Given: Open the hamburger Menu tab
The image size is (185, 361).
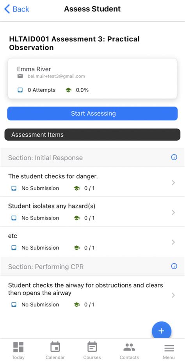Looking at the screenshot, I should coord(169,350).
